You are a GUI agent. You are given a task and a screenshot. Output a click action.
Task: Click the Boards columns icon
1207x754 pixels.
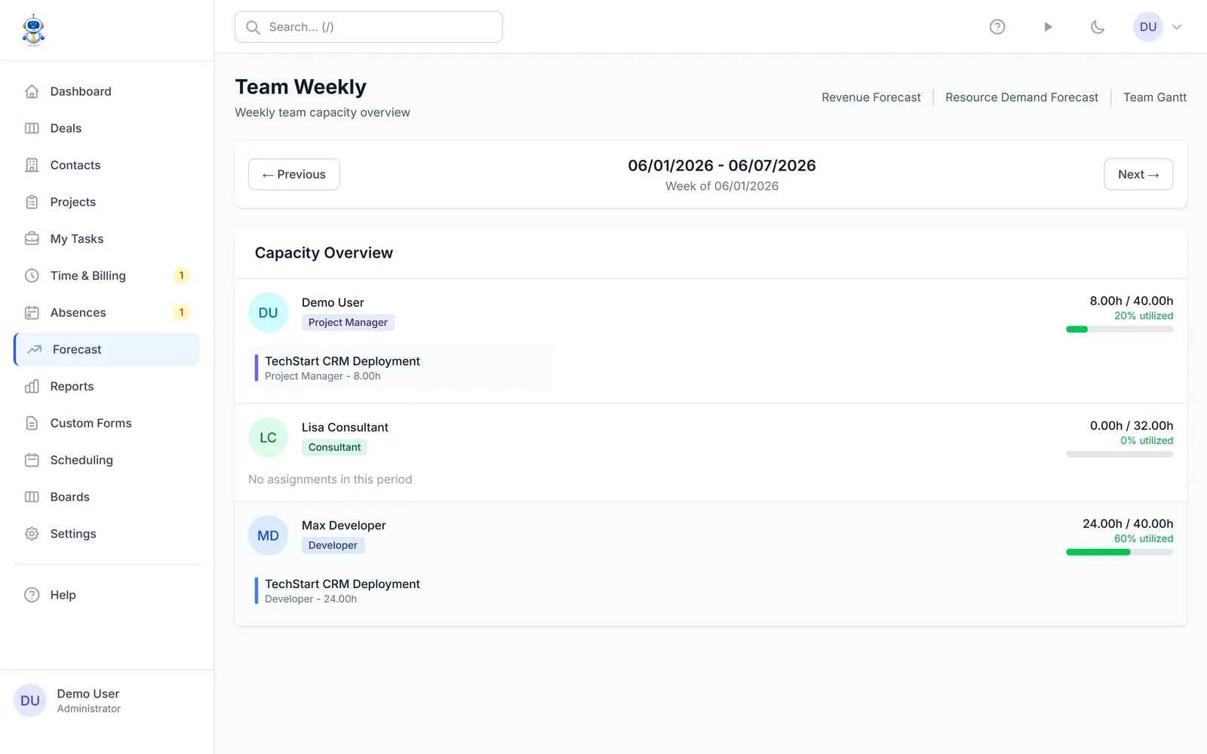32,497
